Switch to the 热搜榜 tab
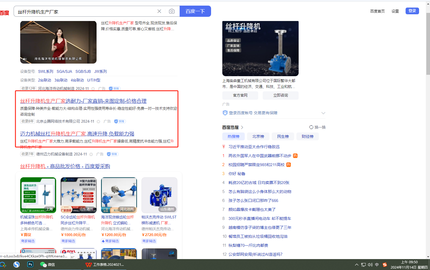The height and width of the screenshot is (270, 430). click(234, 136)
